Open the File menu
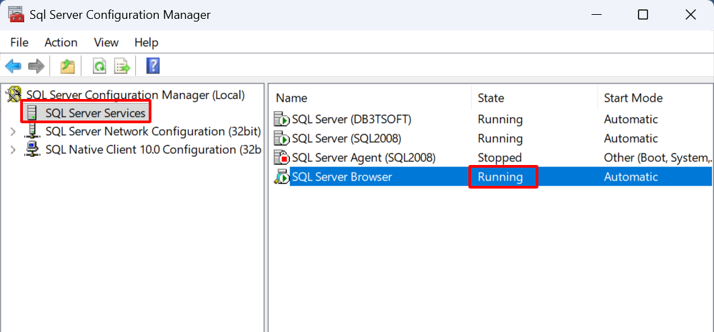This screenshot has width=714, height=332. tap(20, 42)
